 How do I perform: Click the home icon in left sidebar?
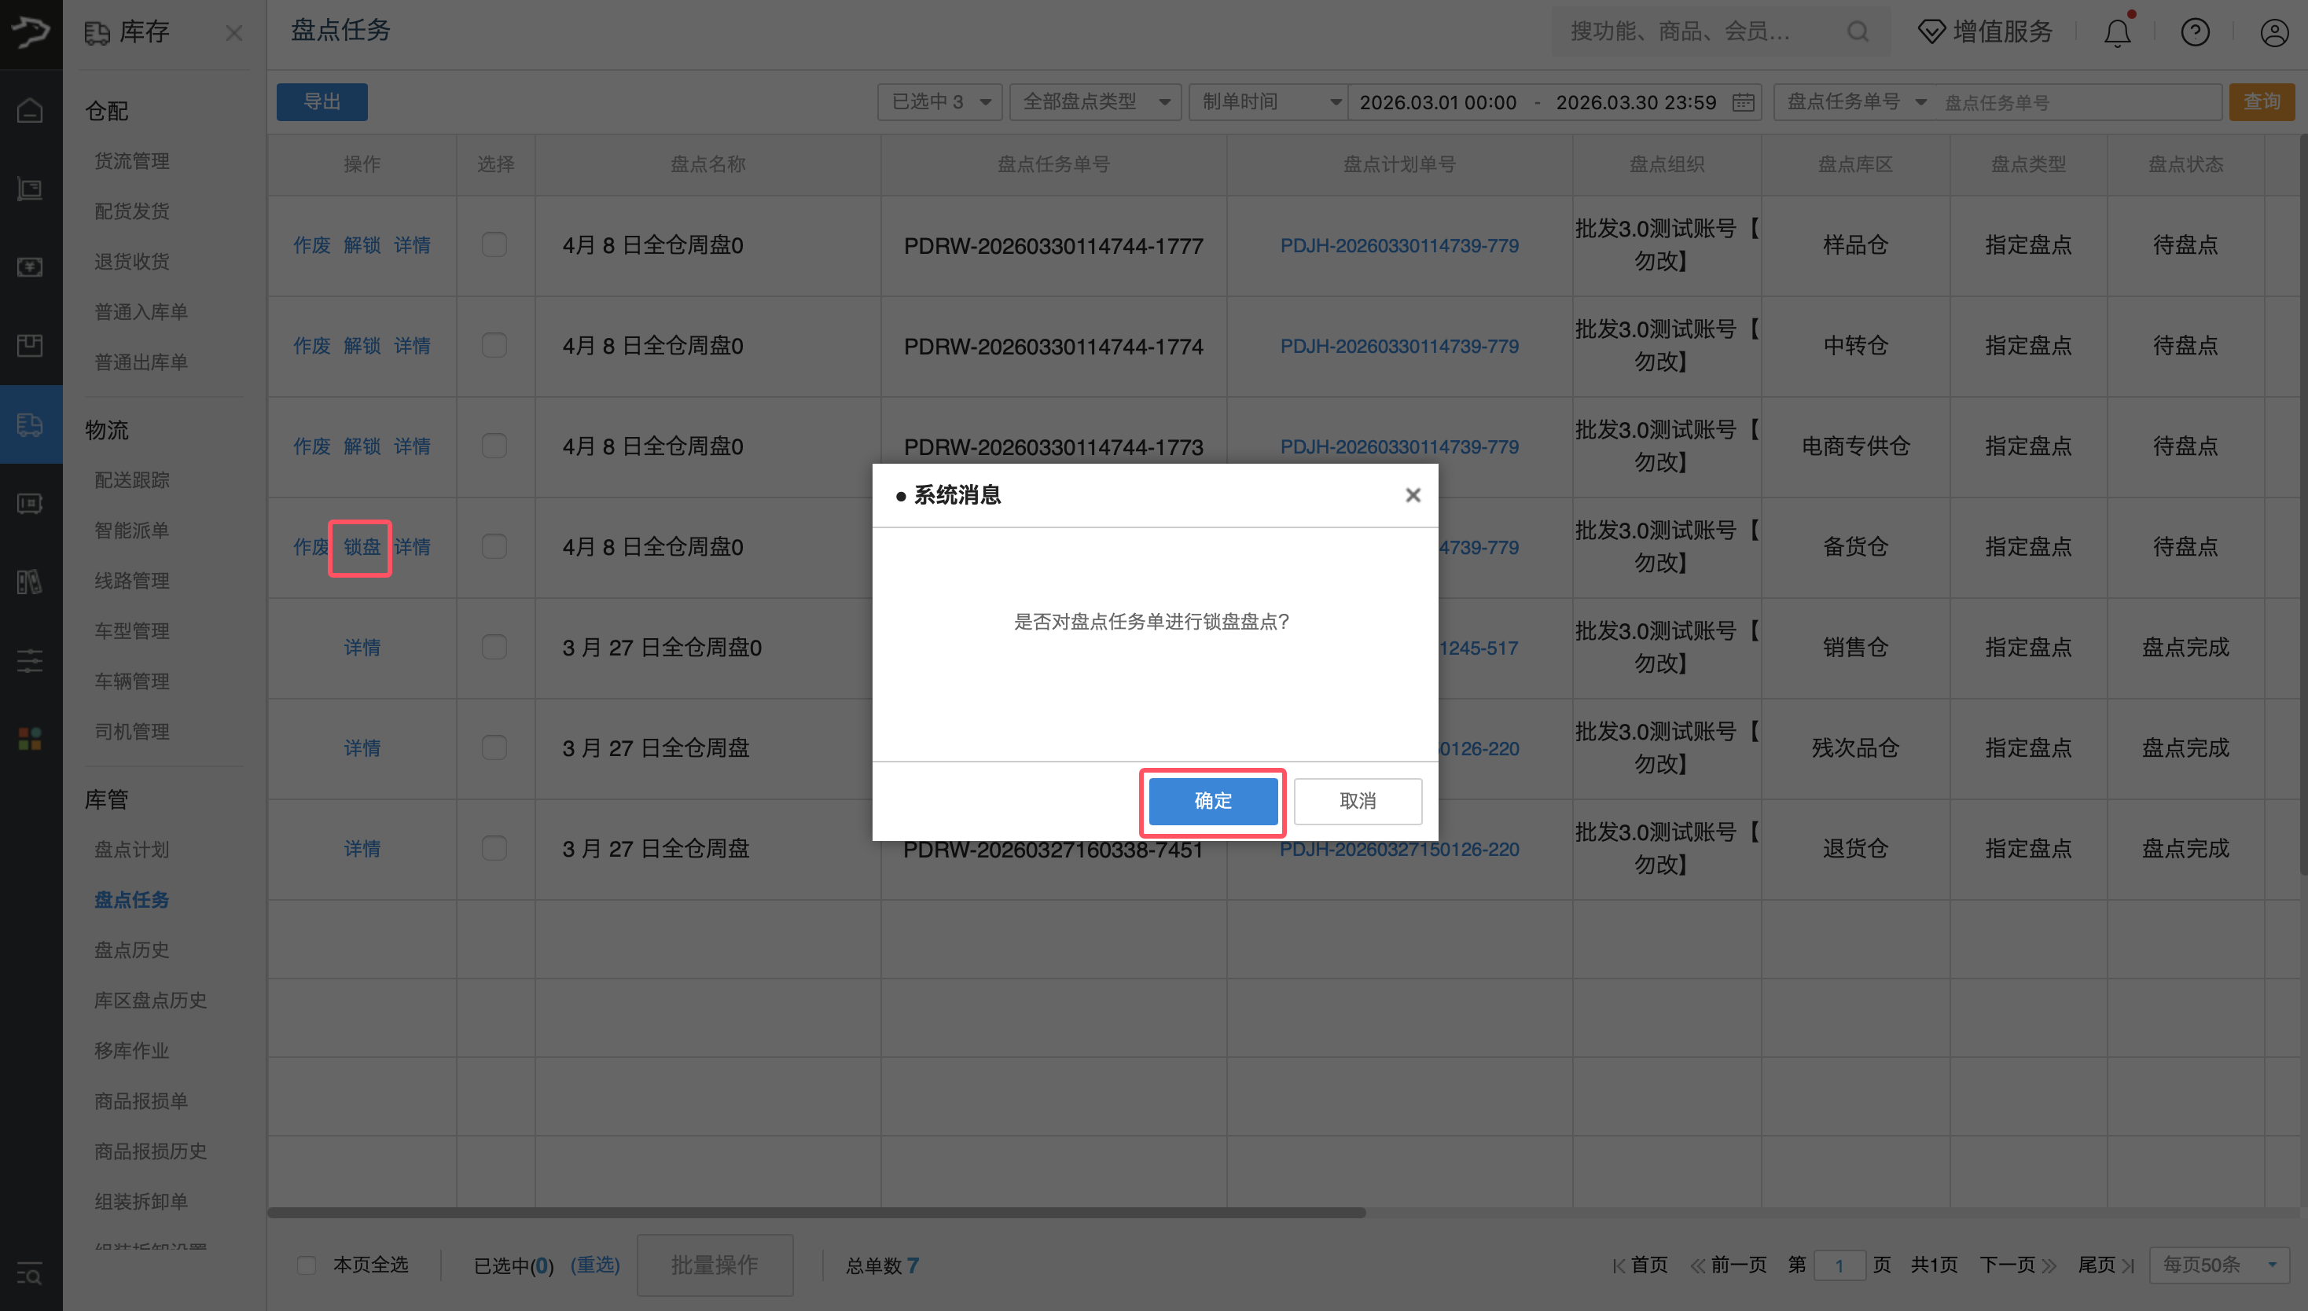[x=31, y=111]
